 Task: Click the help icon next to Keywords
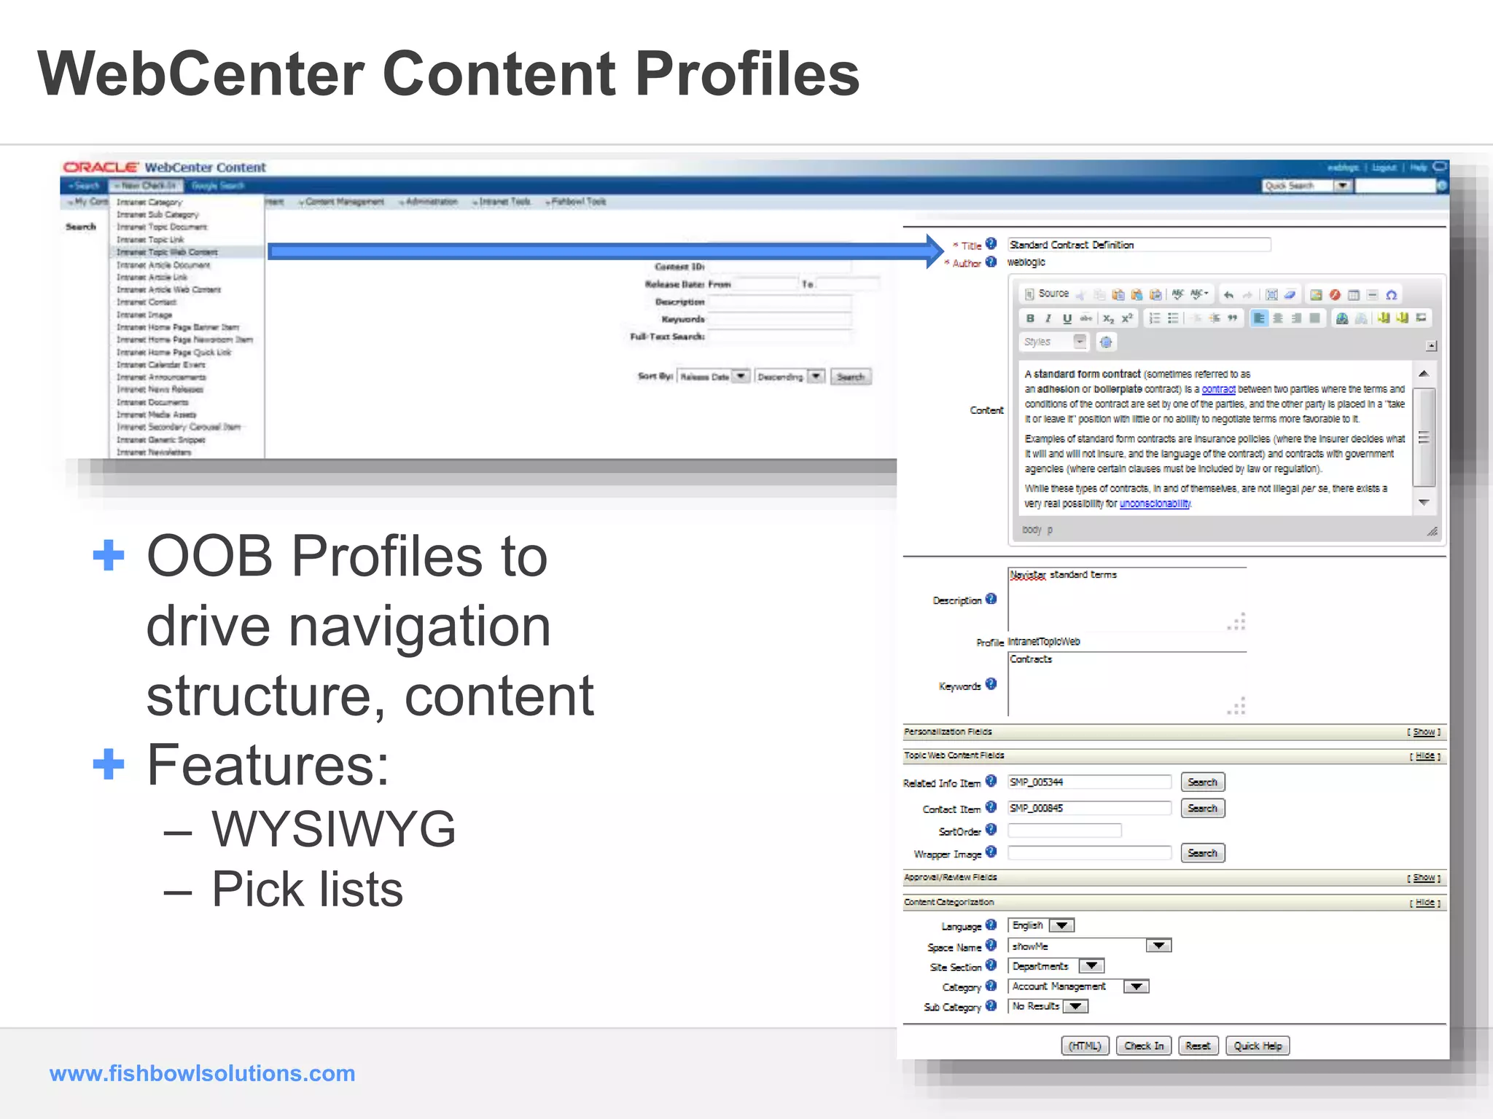coord(991,683)
